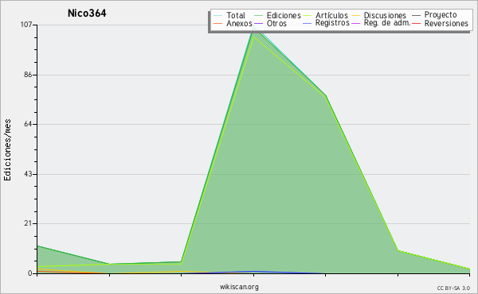Click the Reg. de adm. legend entry
The height and width of the screenshot is (294, 478).
pyautogui.click(x=387, y=23)
